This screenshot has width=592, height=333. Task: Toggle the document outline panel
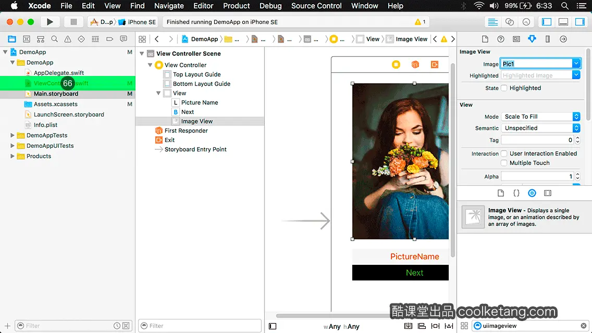[x=273, y=326]
